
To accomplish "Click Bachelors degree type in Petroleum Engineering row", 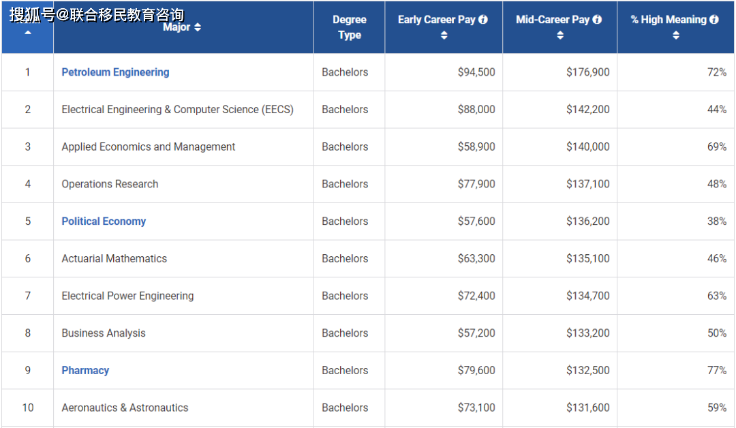I will (345, 72).
